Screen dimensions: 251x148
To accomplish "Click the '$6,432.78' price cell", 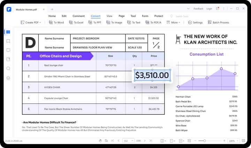I will coord(153,109).
